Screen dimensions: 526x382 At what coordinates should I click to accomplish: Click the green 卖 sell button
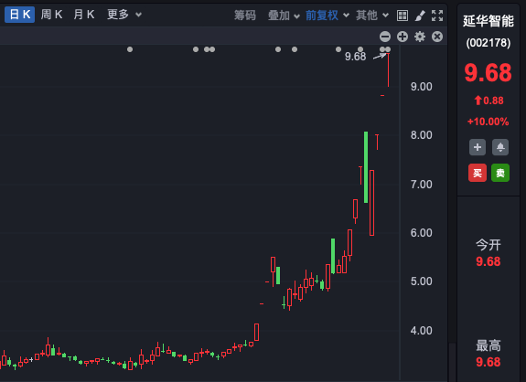[x=500, y=173]
